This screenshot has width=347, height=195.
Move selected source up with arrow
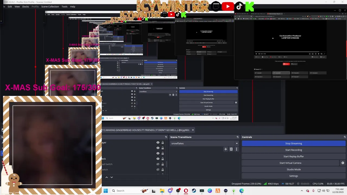click(107, 177)
